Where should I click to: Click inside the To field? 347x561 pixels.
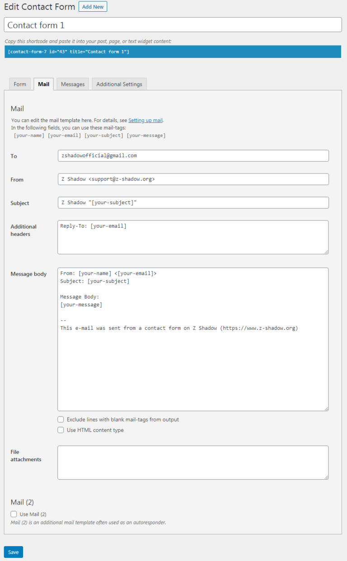tap(193, 155)
